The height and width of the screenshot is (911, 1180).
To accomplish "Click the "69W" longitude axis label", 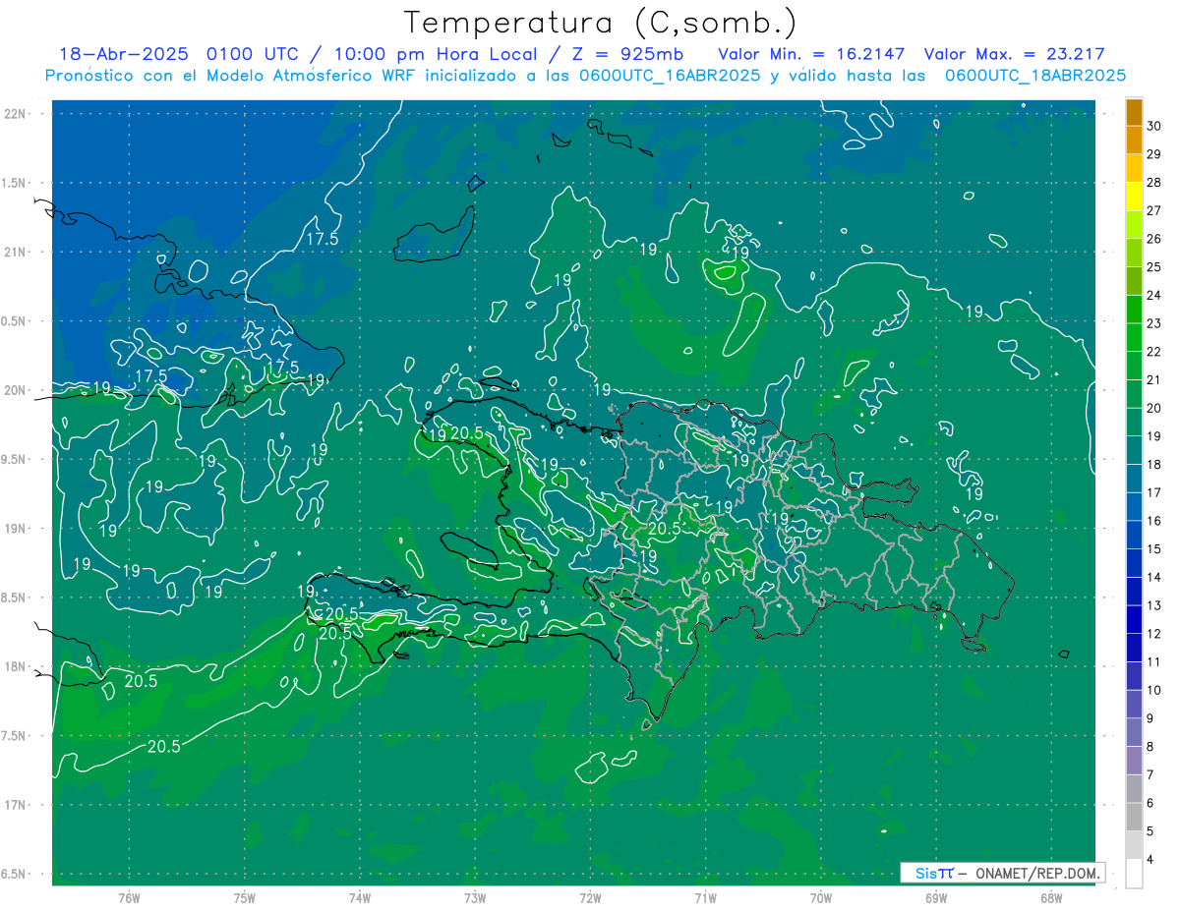I will pos(936,897).
